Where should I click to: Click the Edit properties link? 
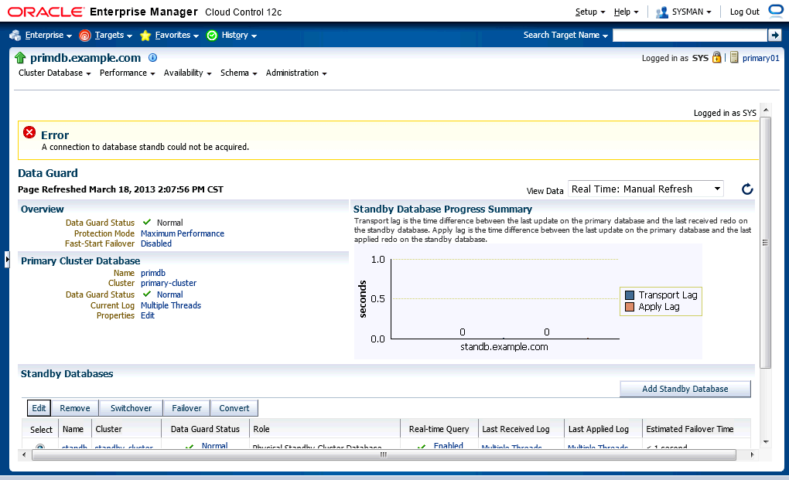point(148,315)
